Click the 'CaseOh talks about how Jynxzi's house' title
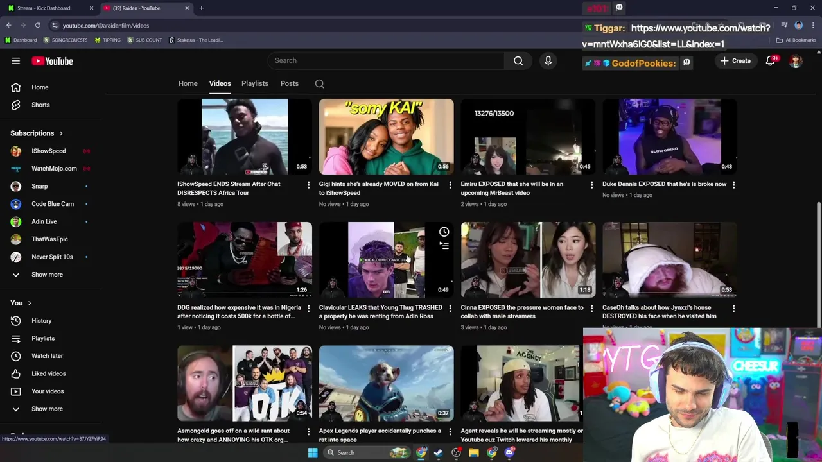Screen dimensions: 822x462 pyautogui.click(x=660, y=312)
